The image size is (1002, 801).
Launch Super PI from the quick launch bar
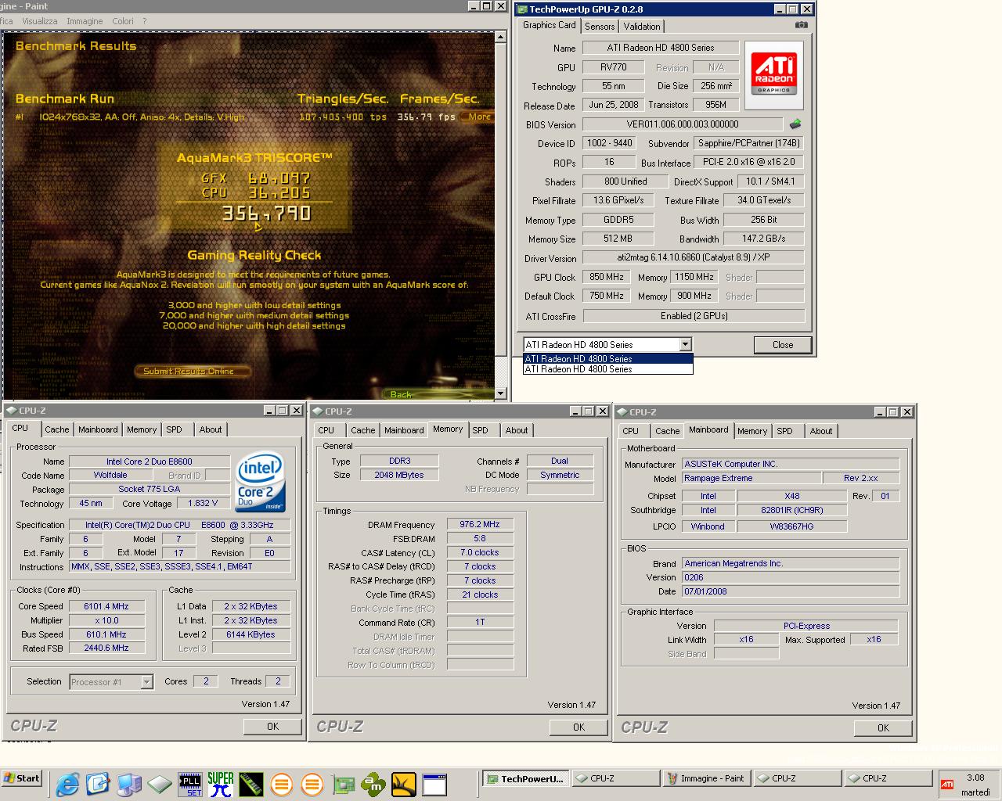221,783
